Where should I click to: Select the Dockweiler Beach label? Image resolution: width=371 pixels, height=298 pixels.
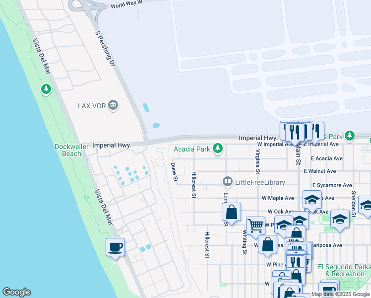71,150
